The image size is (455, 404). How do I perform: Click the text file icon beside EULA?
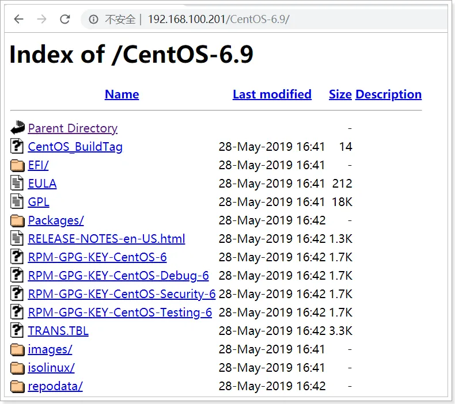(18, 184)
